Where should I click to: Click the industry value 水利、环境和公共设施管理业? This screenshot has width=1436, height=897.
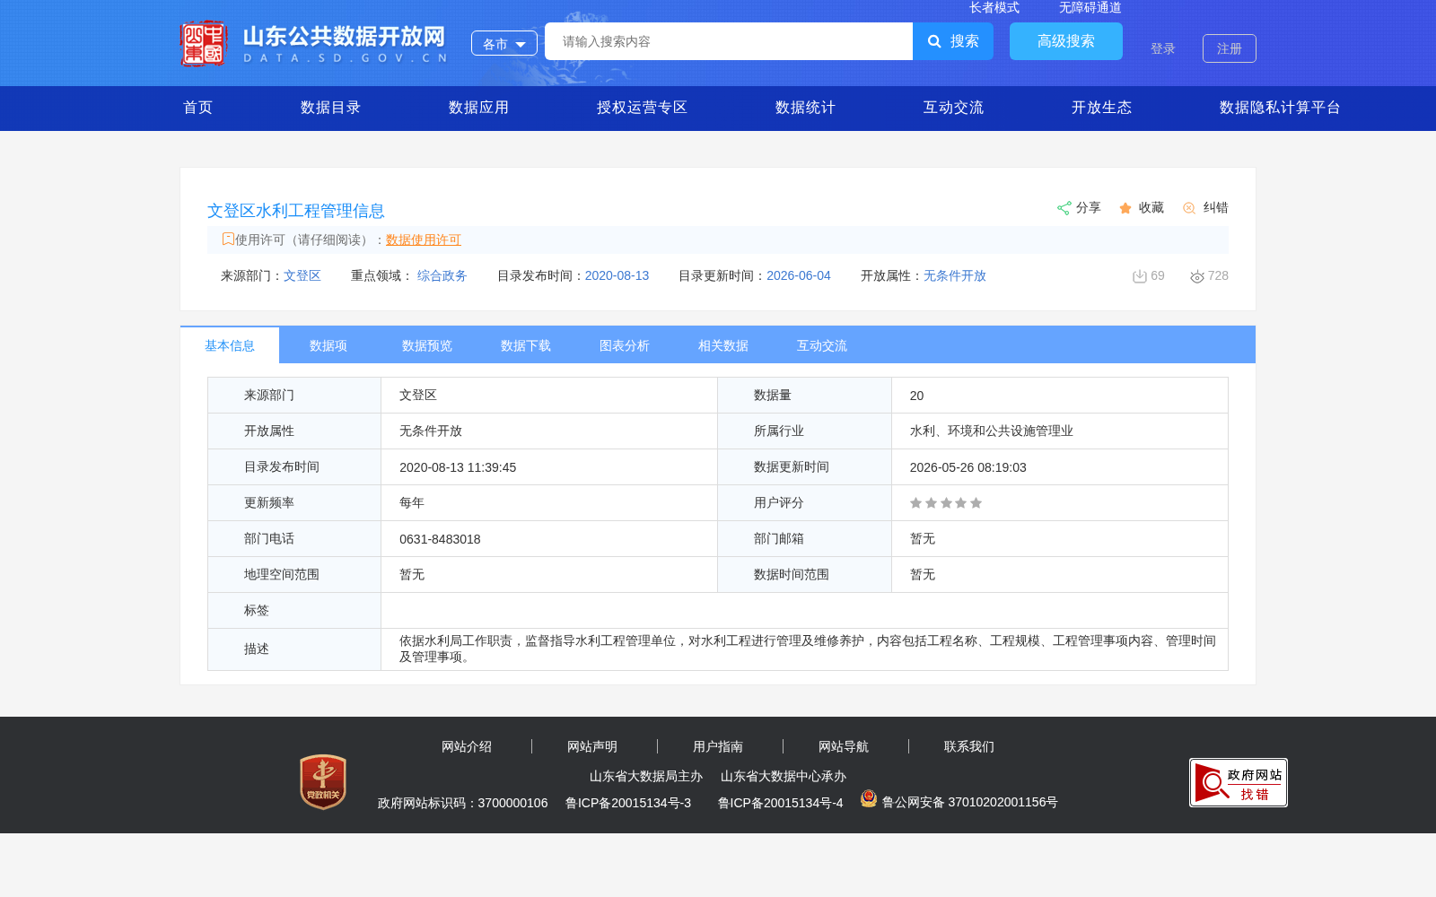coord(992,431)
